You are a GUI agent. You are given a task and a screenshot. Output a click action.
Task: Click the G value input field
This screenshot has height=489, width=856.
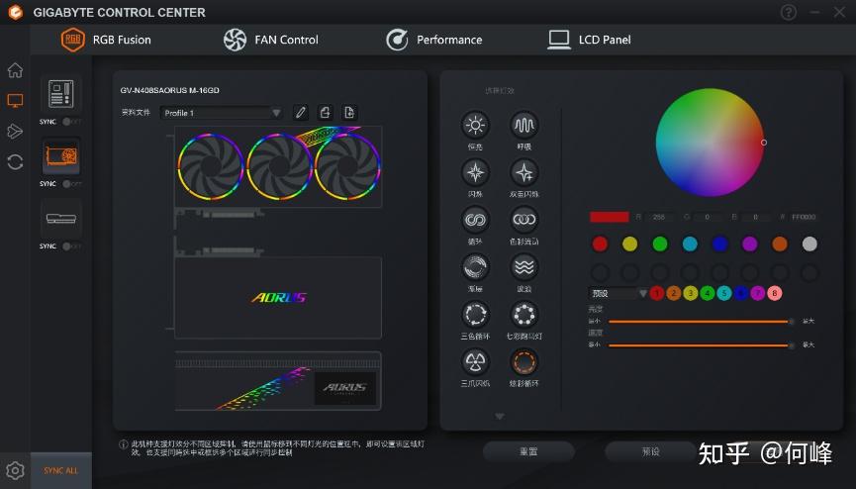click(708, 217)
